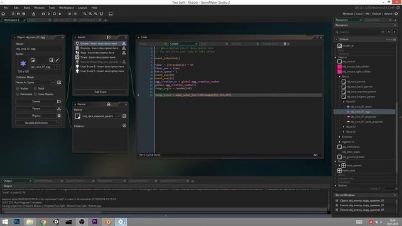Screen dimensions: 402x226
Task: Toggle the Solid checkbox
Action: [35, 89]
